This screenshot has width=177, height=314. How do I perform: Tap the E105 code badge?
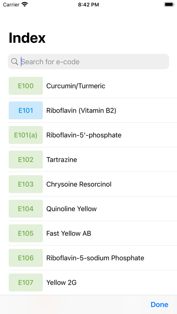tap(26, 233)
